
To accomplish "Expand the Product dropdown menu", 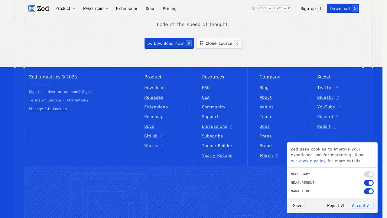I will click(66, 8).
